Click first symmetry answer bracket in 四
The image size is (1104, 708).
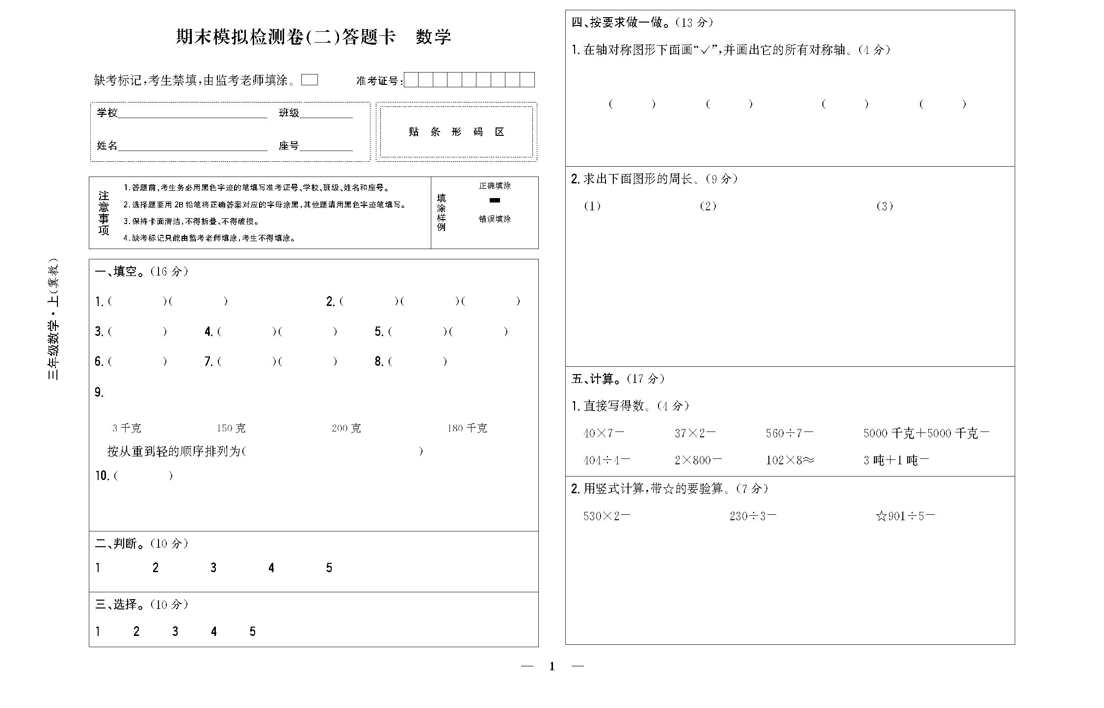[631, 104]
